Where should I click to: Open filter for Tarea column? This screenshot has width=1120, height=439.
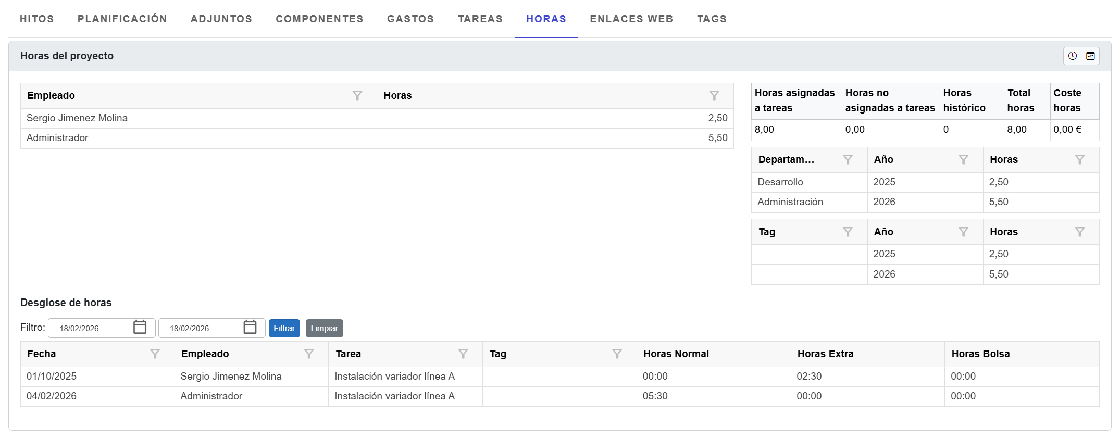tap(463, 354)
